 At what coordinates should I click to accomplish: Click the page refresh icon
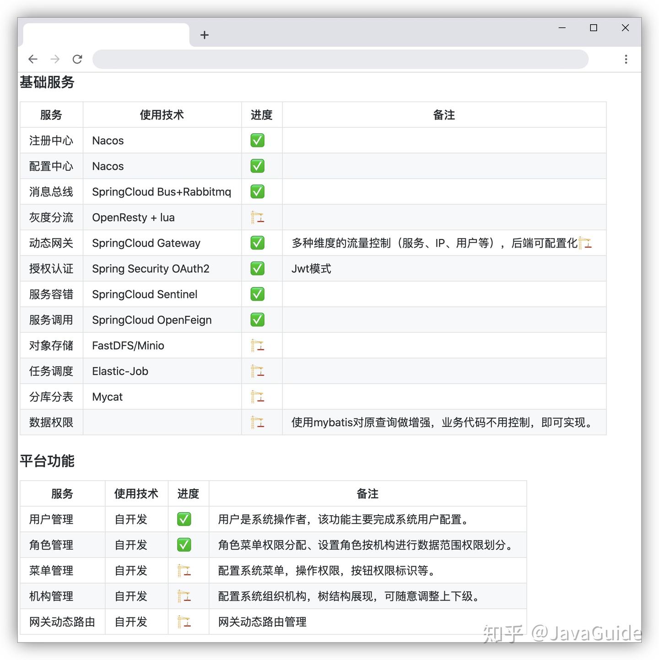77,59
